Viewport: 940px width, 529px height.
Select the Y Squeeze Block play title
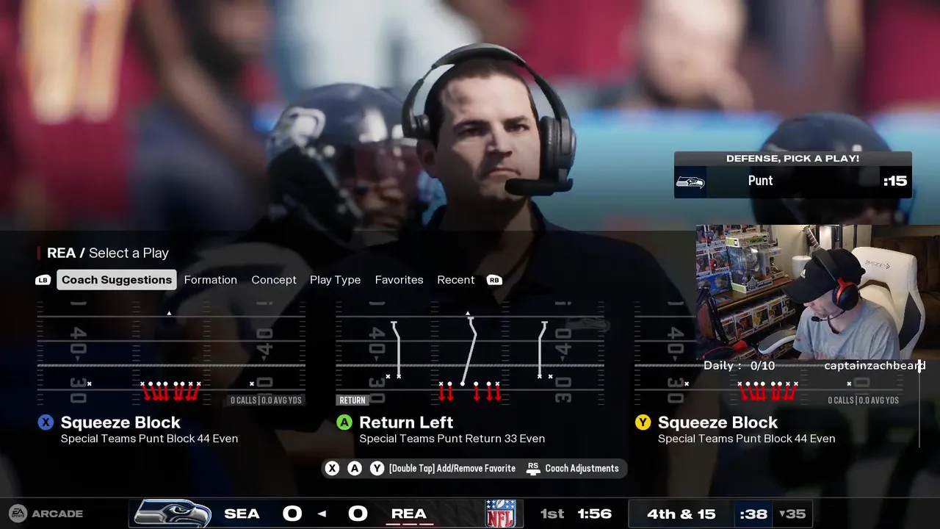[717, 422]
